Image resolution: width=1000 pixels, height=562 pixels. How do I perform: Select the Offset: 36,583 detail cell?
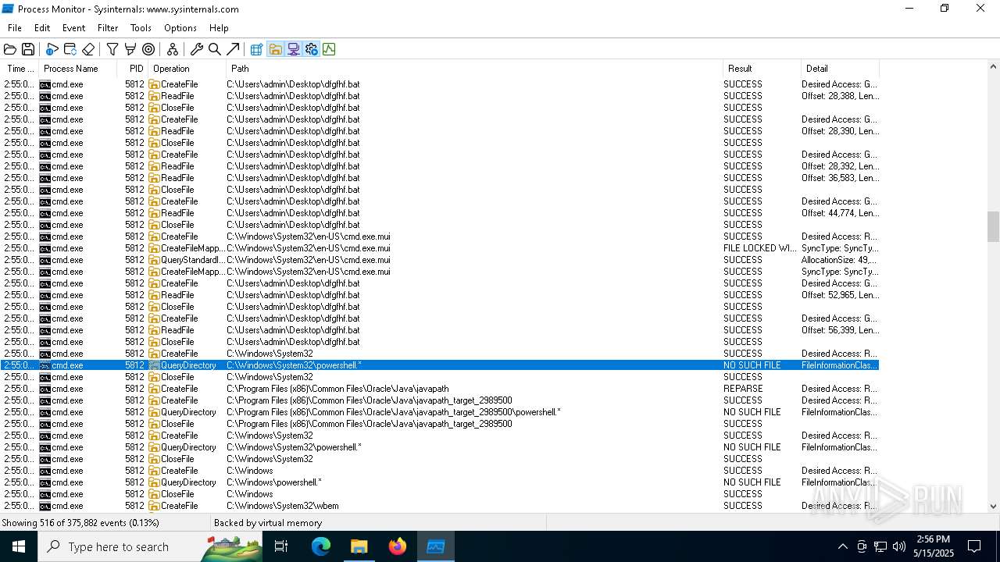click(840, 178)
